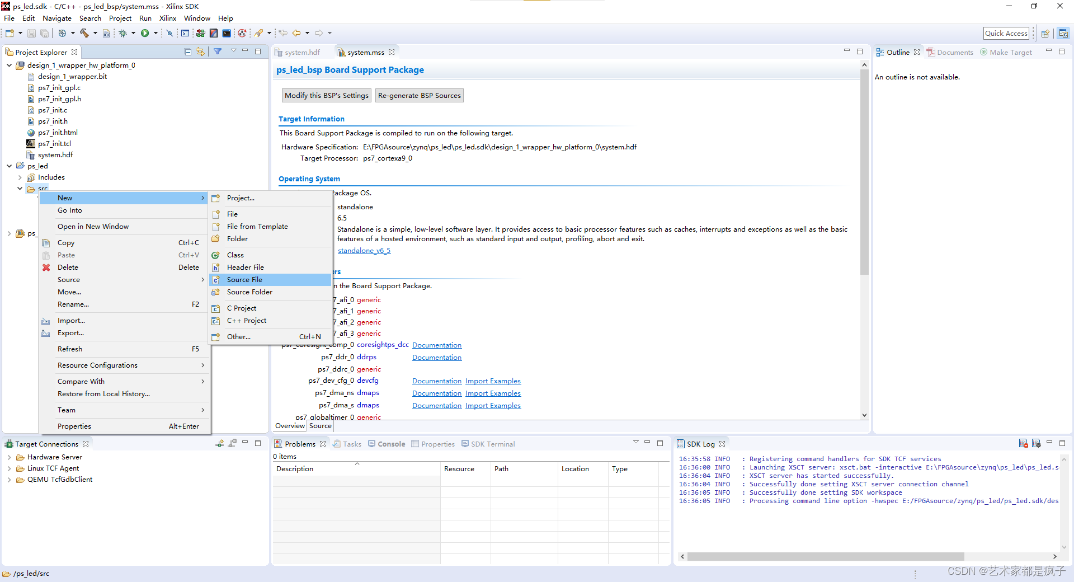Collapse the ps_led project node
1074x582 pixels.
pyautogui.click(x=9, y=166)
